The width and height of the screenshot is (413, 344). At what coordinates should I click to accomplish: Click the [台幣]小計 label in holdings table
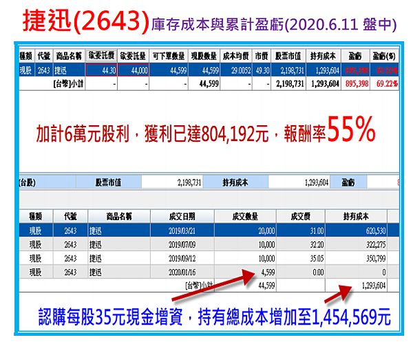click(x=68, y=84)
